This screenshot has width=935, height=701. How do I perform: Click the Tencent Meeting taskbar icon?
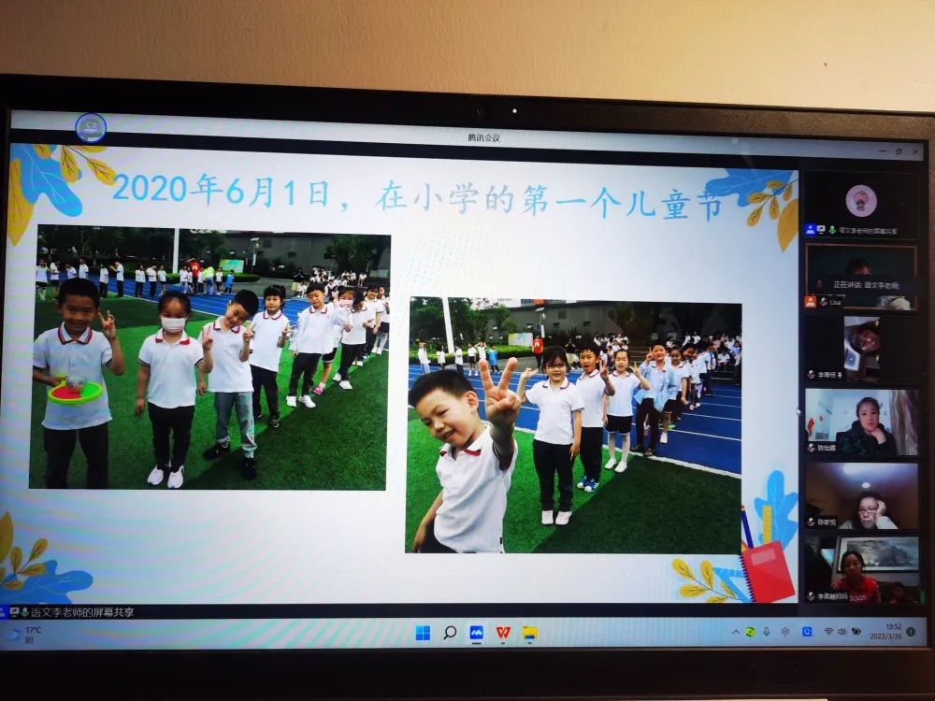pos(477,633)
